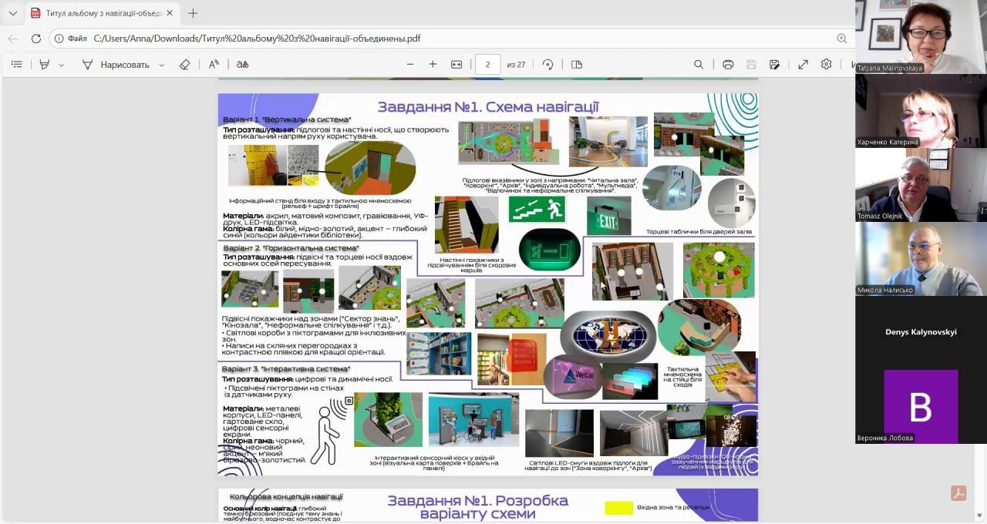Open search in PDF

pos(699,65)
